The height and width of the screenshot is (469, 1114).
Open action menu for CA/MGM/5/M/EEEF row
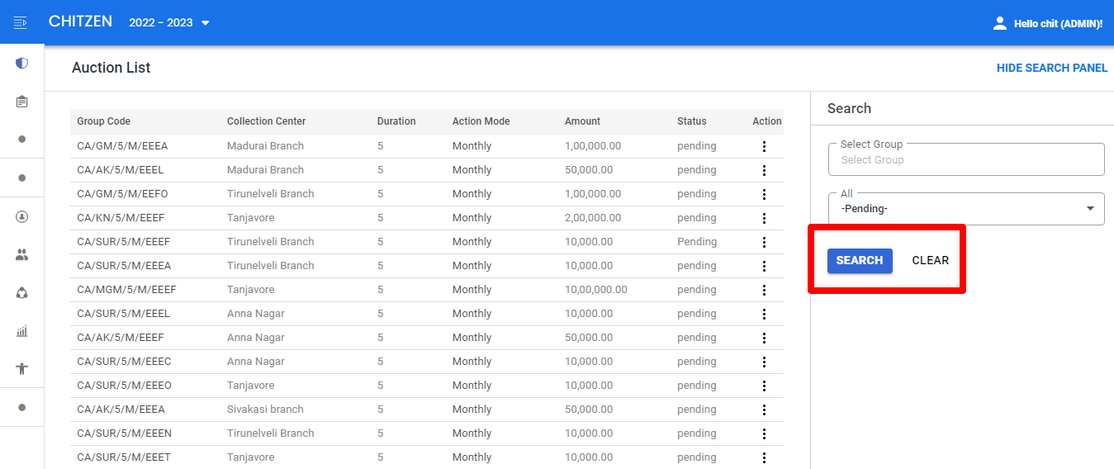764,290
